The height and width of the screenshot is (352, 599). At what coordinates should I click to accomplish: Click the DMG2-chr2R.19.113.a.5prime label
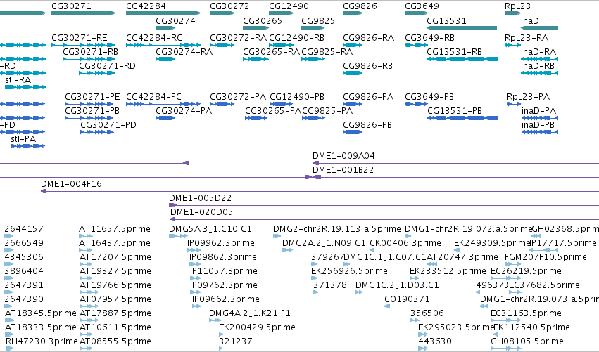tap(337, 229)
